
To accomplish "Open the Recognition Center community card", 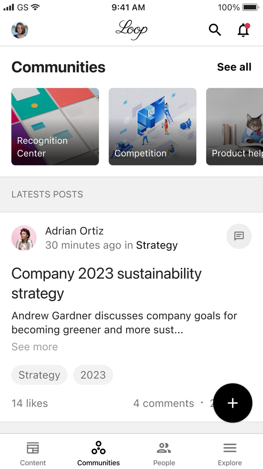I will (x=55, y=126).
